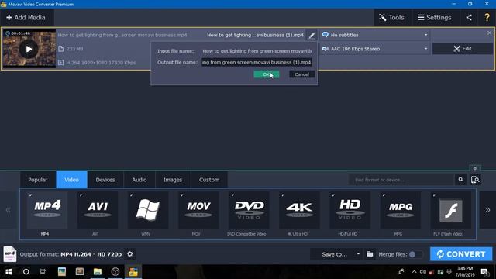Click the 233 MB file size text
The width and height of the screenshot is (496, 279).
74,49
